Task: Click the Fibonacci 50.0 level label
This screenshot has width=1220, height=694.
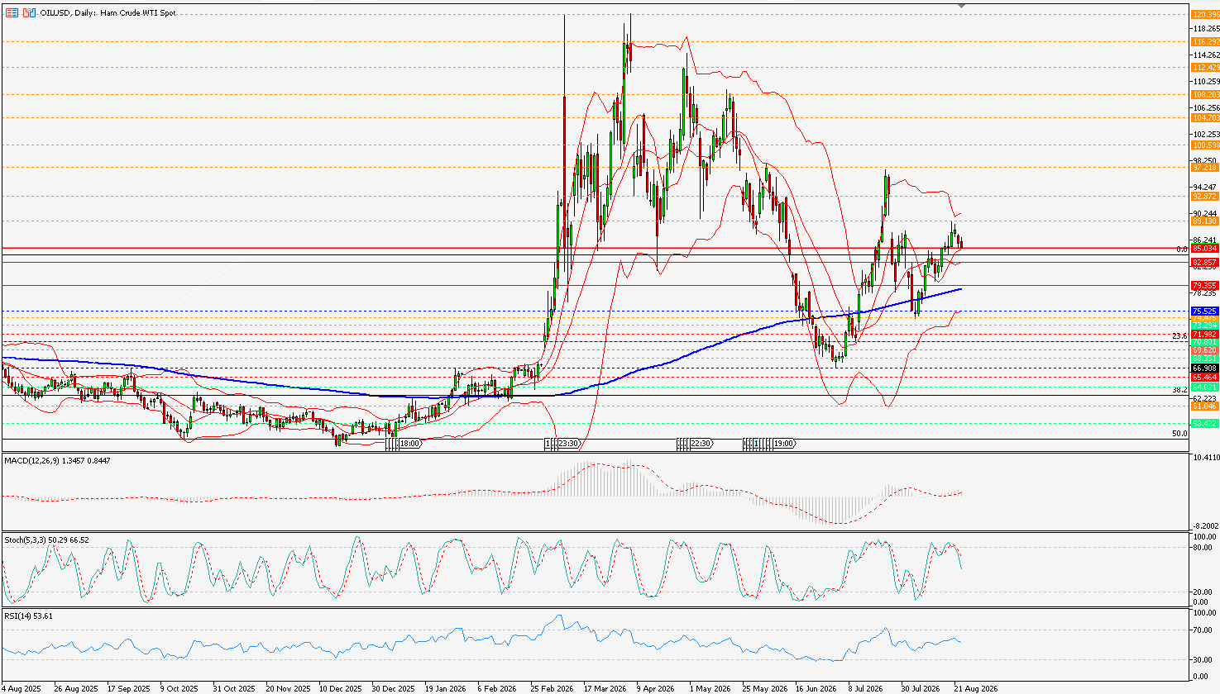Action: tap(1180, 433)
